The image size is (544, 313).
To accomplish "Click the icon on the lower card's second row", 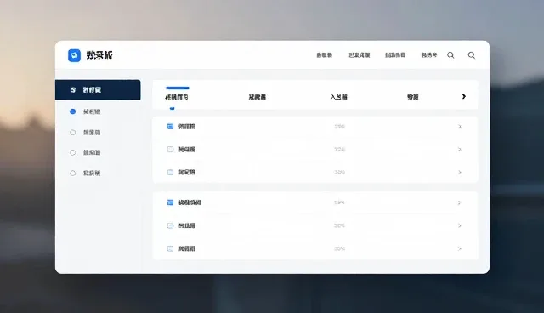I will (x=170, y=225).
